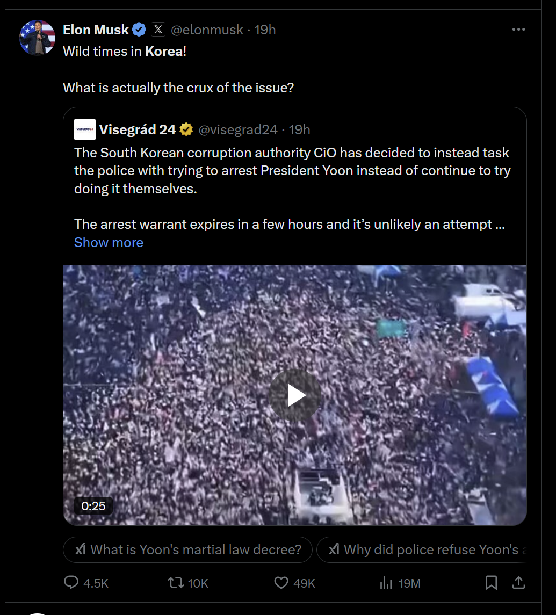Click the blue verified badge
Image resolution: width=556 pixels, height=615 pixels.
139,30
